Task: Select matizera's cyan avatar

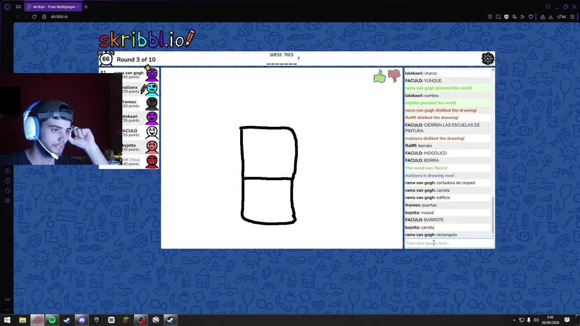Action: (x=152, y=89)
